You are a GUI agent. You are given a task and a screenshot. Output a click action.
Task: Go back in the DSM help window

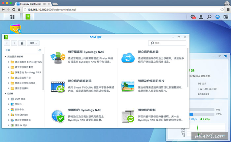click(x=7, y=43)
